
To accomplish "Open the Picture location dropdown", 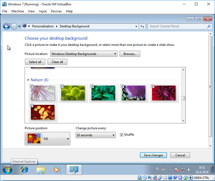I will click(84, 54).
